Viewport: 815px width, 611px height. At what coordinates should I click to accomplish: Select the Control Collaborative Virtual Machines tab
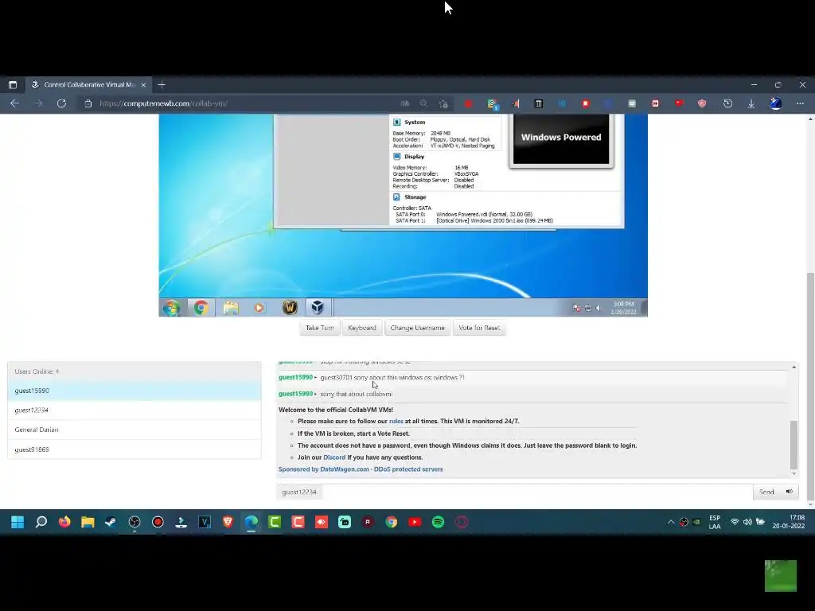(88, 84)
